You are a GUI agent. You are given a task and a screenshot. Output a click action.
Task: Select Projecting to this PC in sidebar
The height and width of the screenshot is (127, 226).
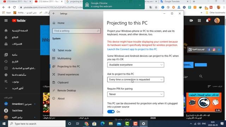(x=66, y=66)
